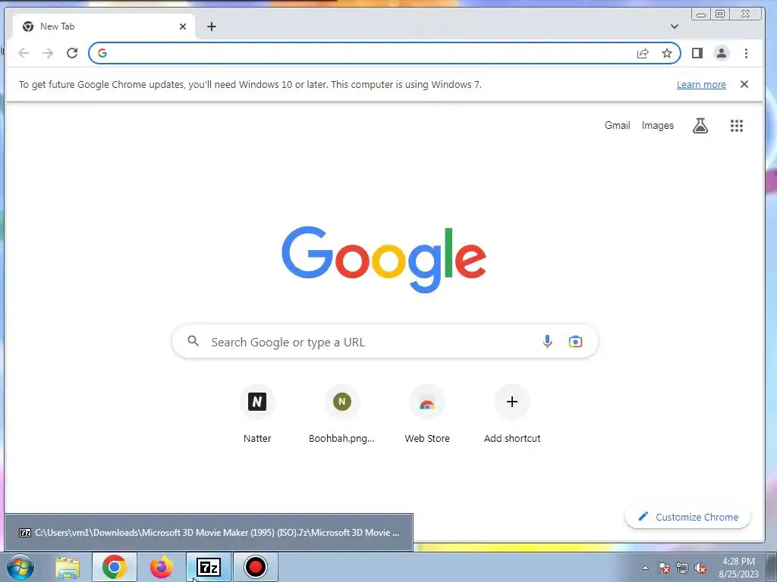Click the Search Google or type a URL box
The width and height of the screenshot is (777, 582).
(385, 342)
